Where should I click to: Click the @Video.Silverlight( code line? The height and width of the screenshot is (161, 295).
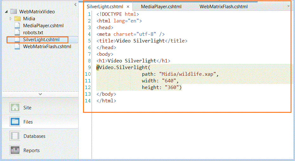pyautogui.click(x=124, y=67)
